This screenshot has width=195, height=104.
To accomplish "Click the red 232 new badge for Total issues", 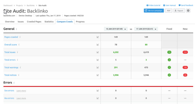I will 185,52.
